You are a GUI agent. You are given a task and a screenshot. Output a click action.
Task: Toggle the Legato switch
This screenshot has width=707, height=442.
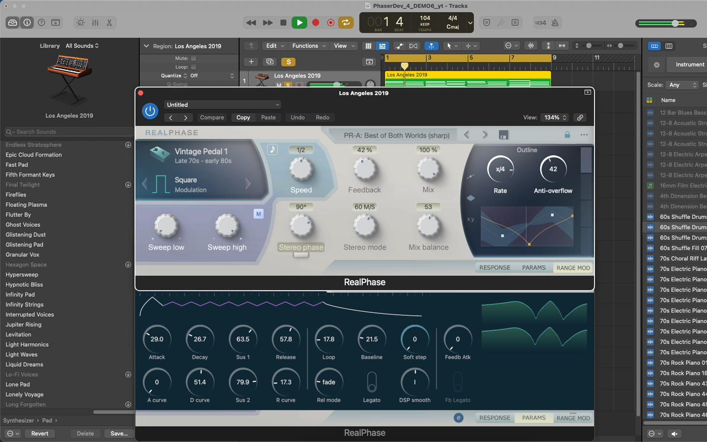[372, 382]
